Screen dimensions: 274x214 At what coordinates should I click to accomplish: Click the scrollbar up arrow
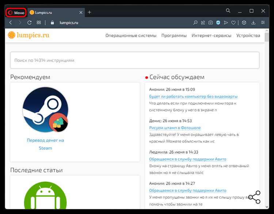tap(267, 30)
